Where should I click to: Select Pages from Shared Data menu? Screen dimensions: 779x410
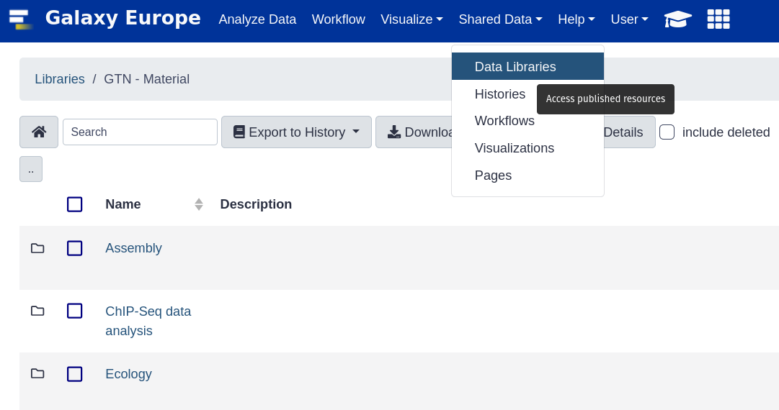528,175
